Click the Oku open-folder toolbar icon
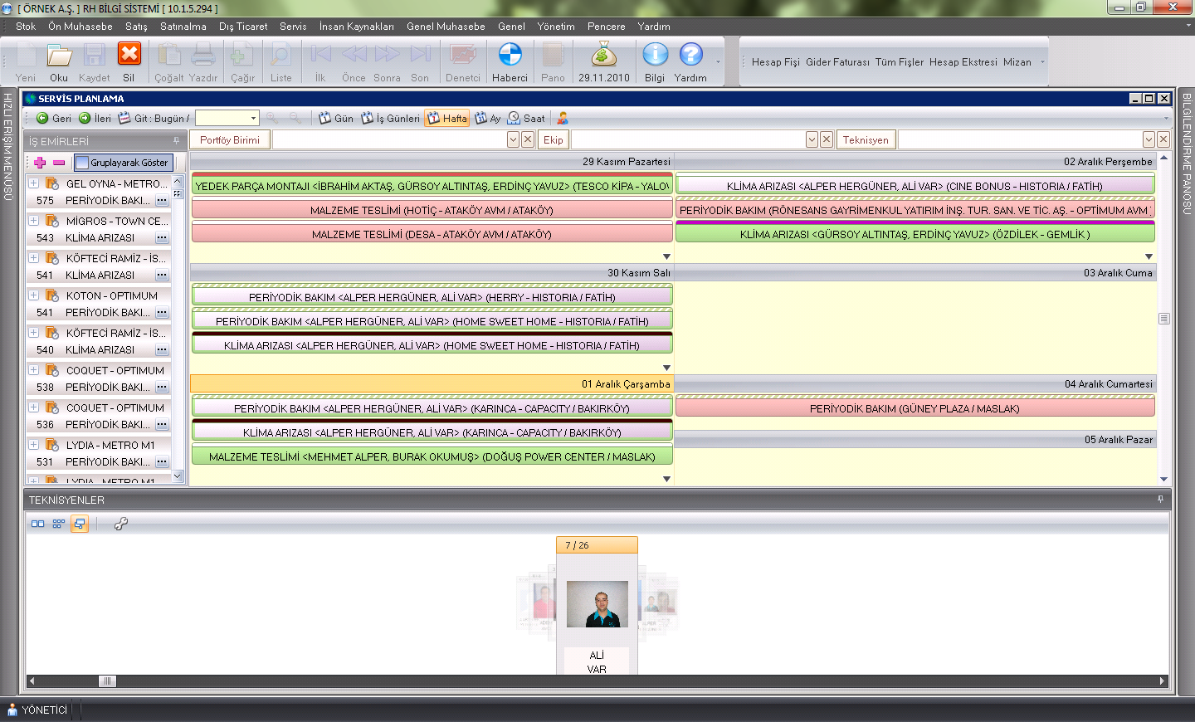Viewport: 1195px width, 722px height. pos(59,56)
